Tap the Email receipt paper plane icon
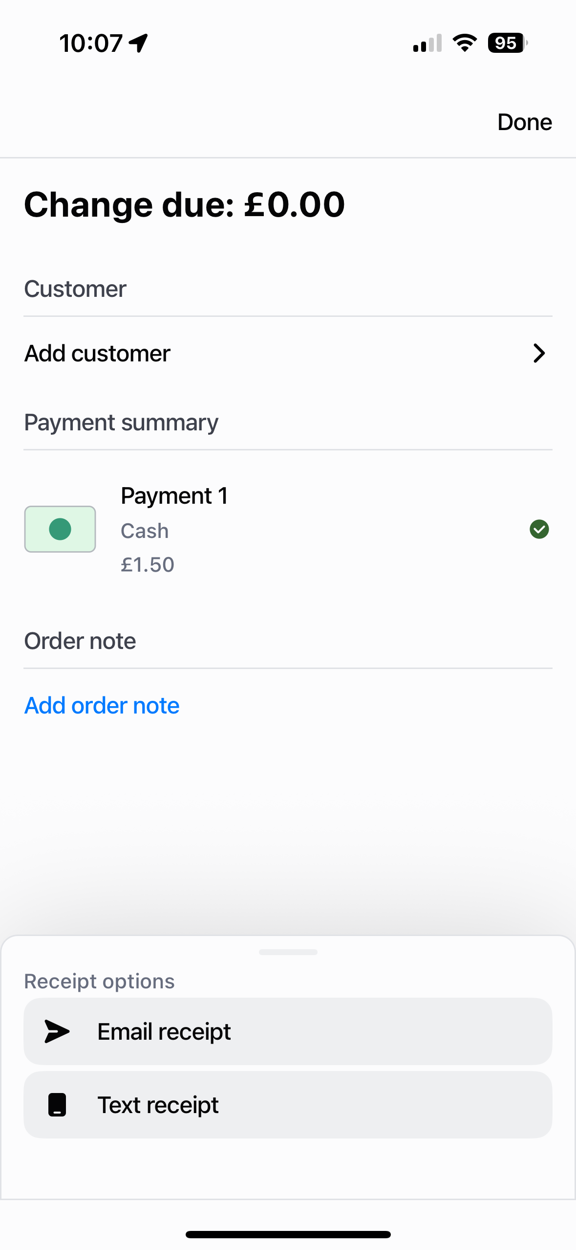 (x=57, y=1031)
